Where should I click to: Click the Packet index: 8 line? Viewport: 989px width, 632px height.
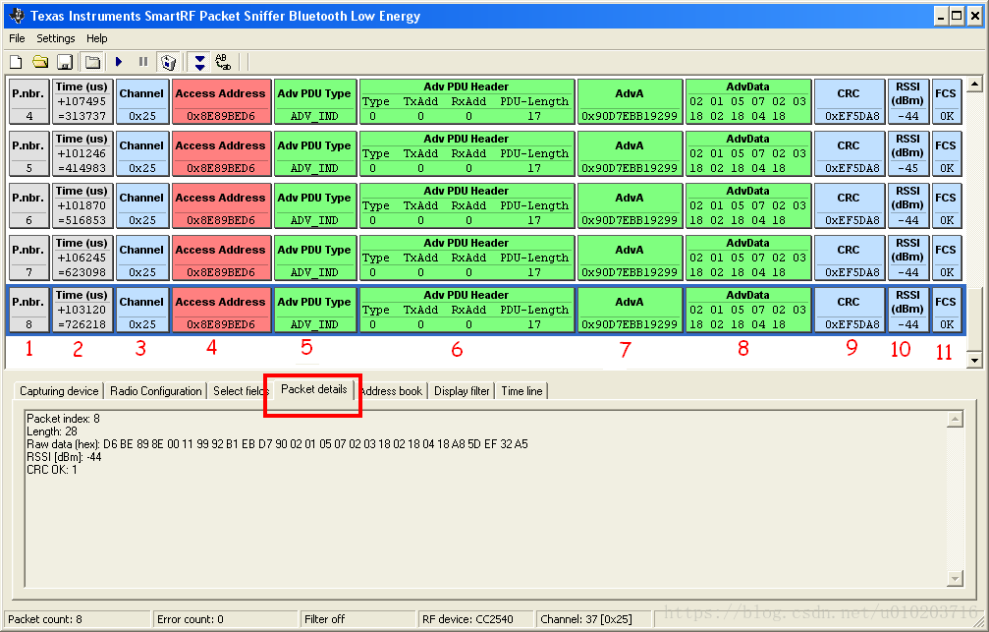(x=63, y=419)
